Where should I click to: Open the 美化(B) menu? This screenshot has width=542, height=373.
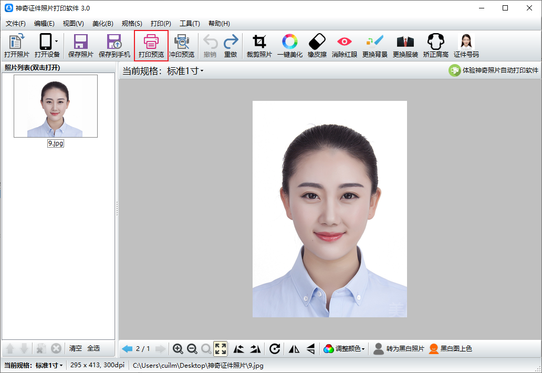102,24
